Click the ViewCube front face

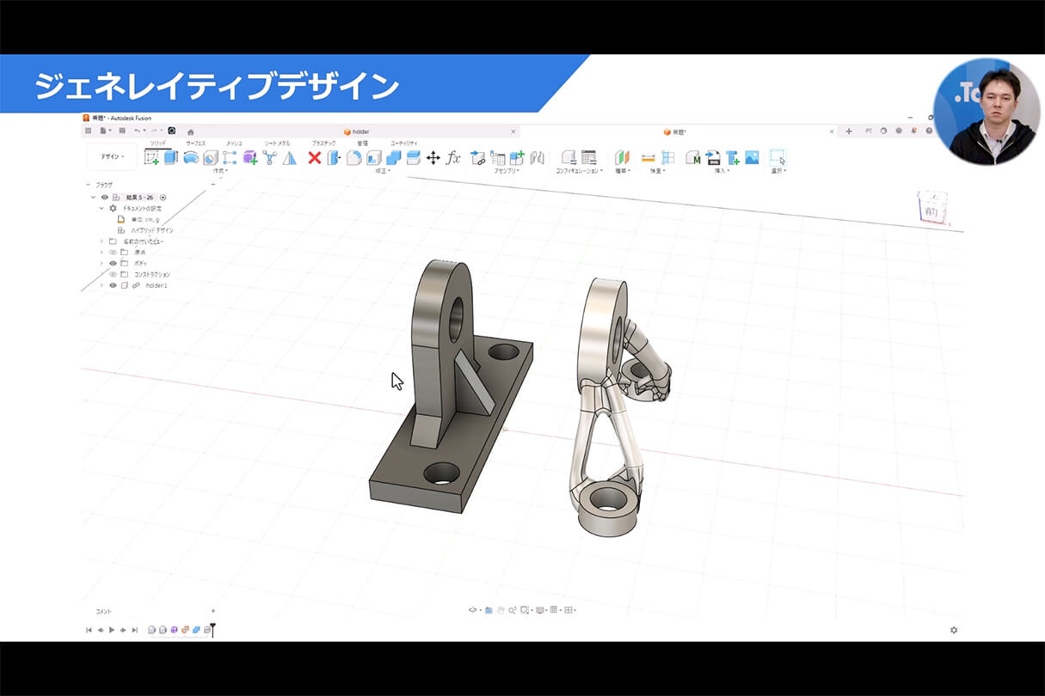tap(931, 211)
